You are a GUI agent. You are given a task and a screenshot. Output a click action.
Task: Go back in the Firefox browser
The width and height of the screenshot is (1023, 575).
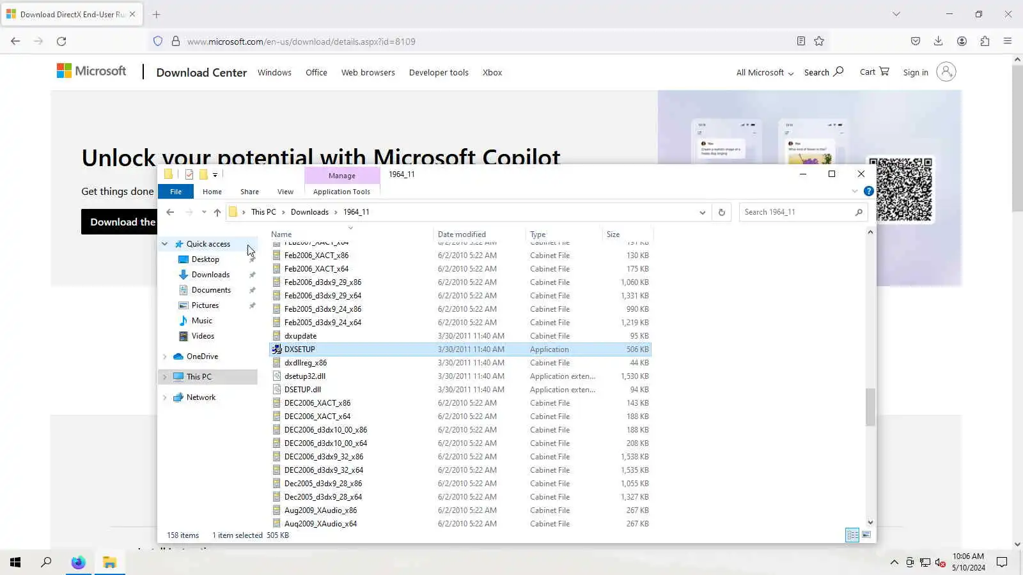[15, 42]
